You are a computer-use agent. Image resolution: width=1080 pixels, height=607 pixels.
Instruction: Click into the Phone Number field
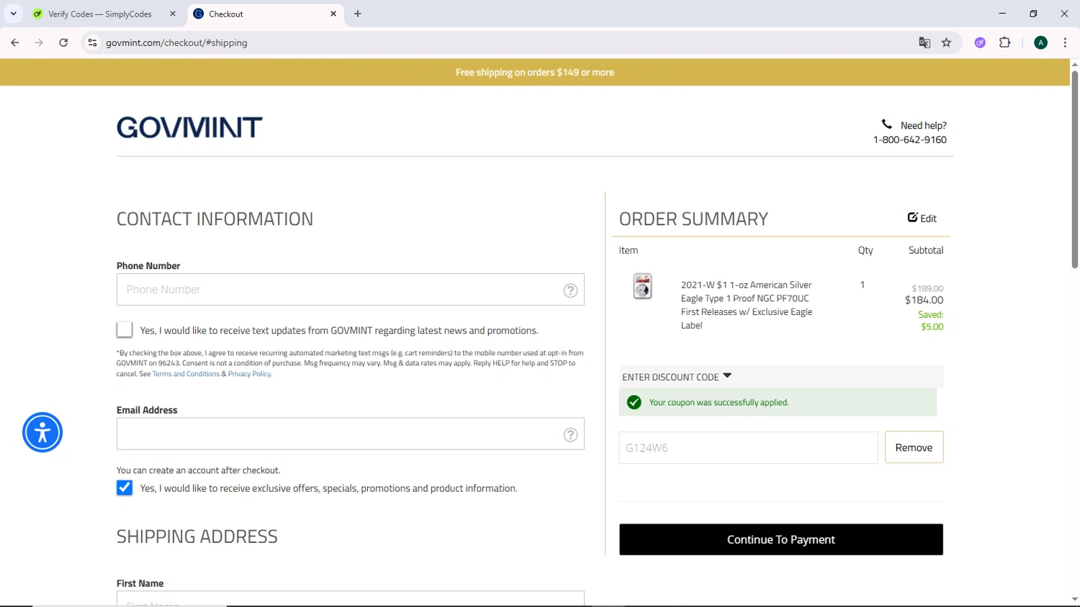(x=350, y=289)
